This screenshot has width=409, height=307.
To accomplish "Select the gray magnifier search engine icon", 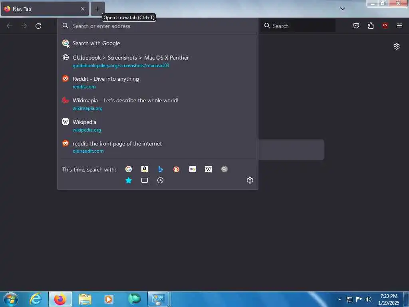I will pos(224,169).
